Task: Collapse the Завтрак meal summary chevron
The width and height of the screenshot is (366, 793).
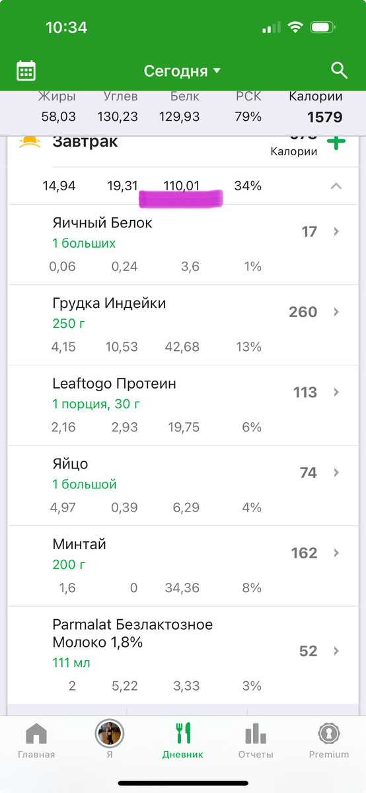Action: 336,186
